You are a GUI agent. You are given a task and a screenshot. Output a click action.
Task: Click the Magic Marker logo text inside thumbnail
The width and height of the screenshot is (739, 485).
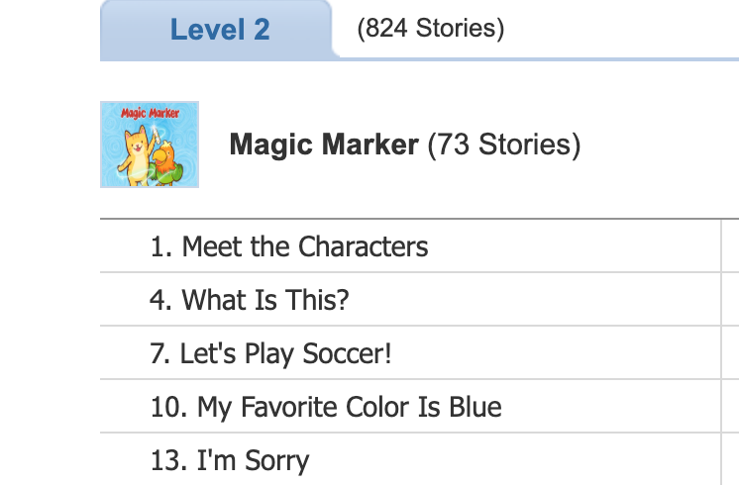pyautogui.click(x=150, y=113)
